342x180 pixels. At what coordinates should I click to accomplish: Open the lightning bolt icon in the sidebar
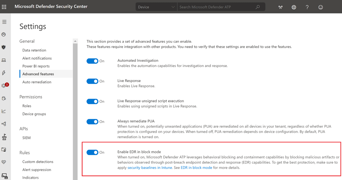point(4,73)
